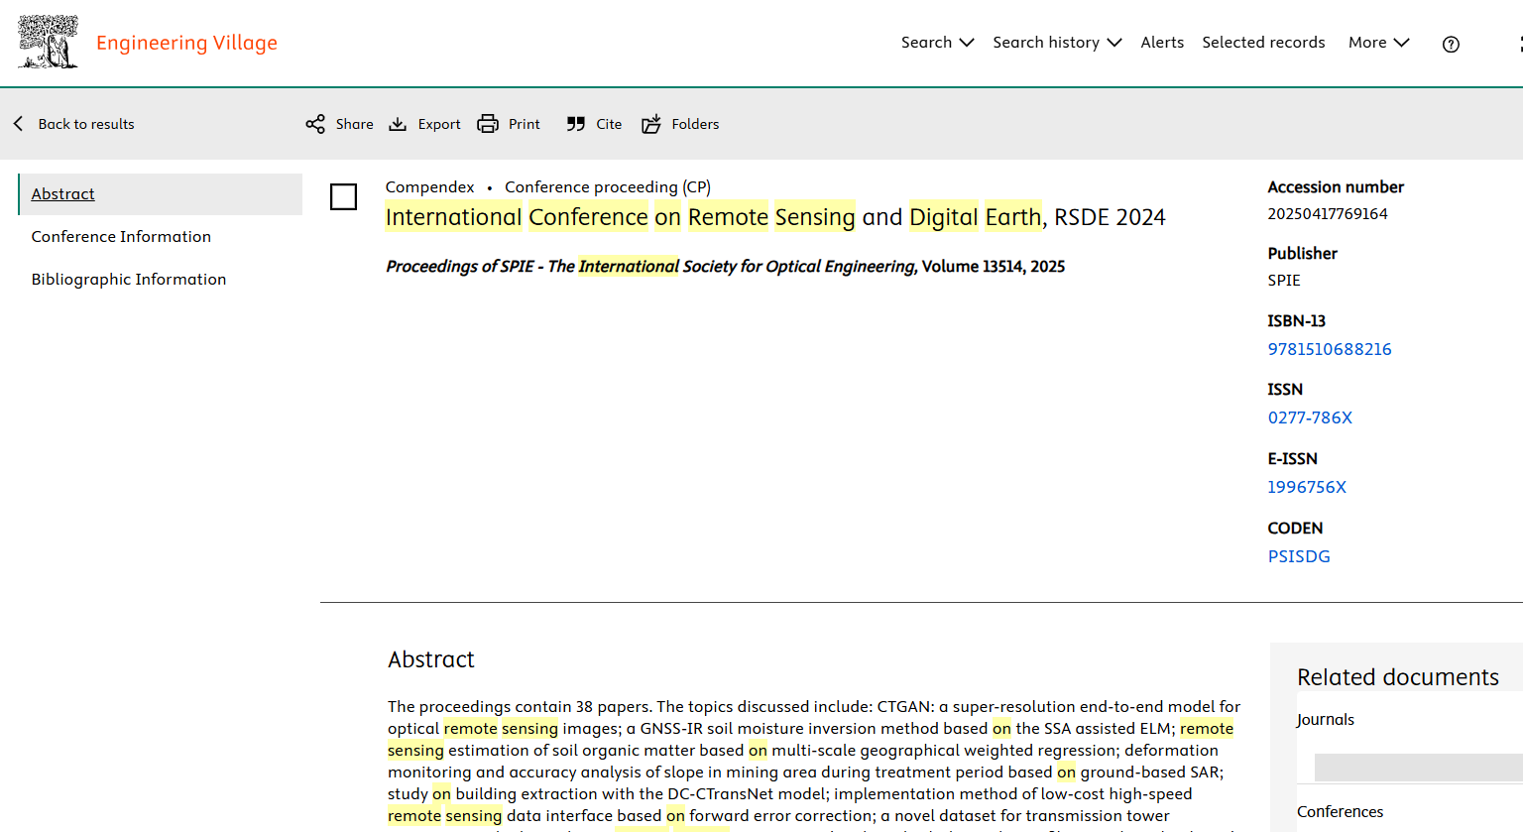The width and height of the screenshot is (1523, 832).
Task: Click the Engineering Village tree logo
Action: [48, 42]
